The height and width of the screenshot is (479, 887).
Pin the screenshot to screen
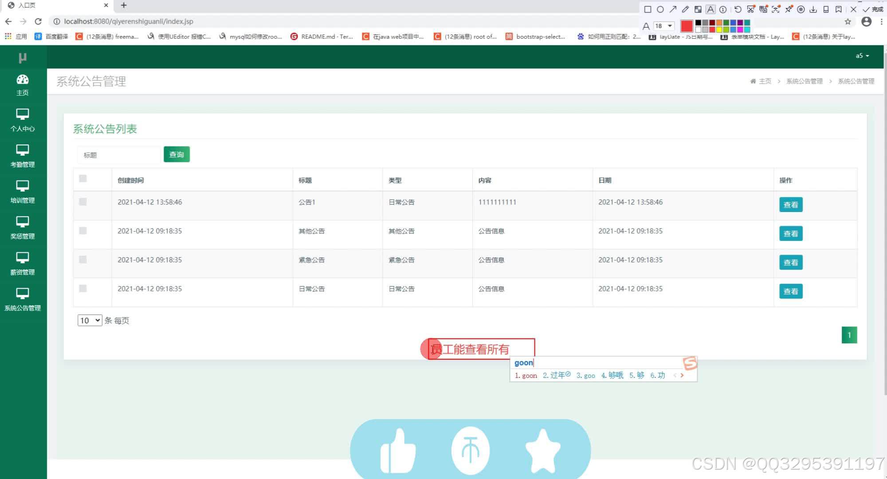pos(789,9)
